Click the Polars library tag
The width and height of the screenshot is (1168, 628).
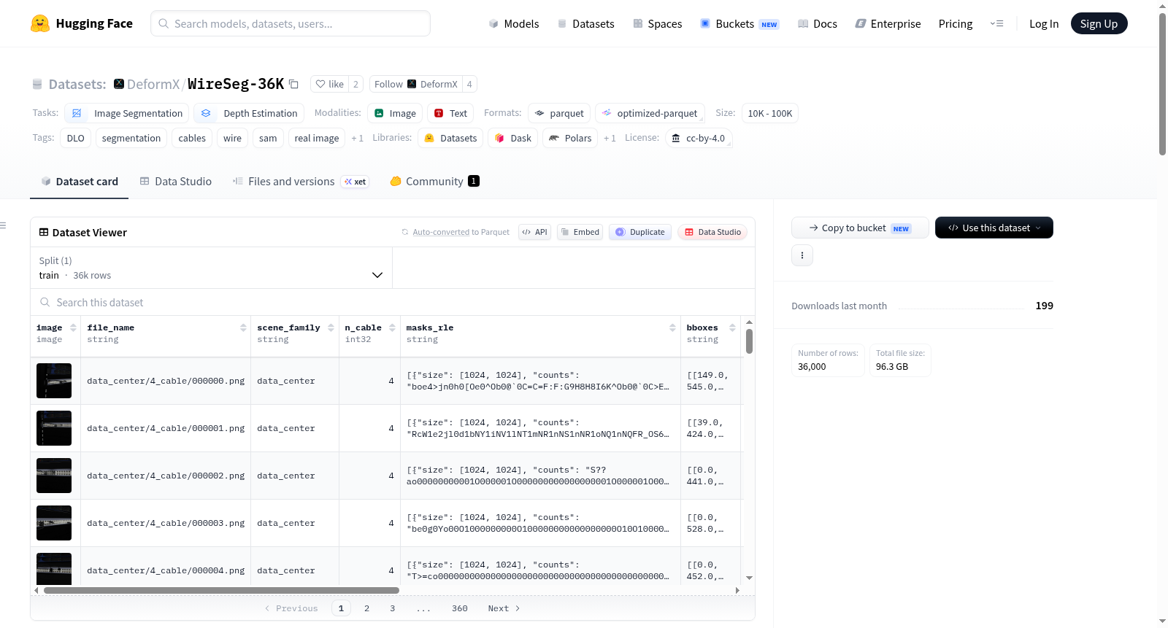570,138
